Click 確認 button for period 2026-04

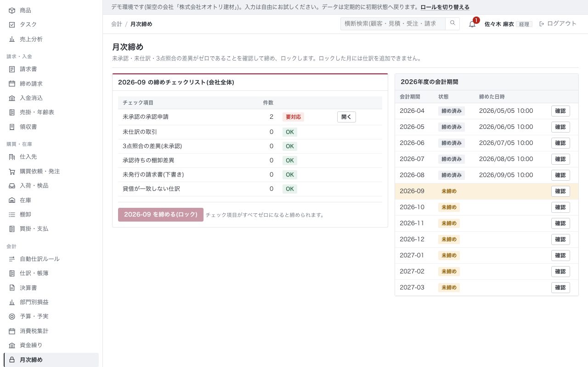tap(560, 111)
